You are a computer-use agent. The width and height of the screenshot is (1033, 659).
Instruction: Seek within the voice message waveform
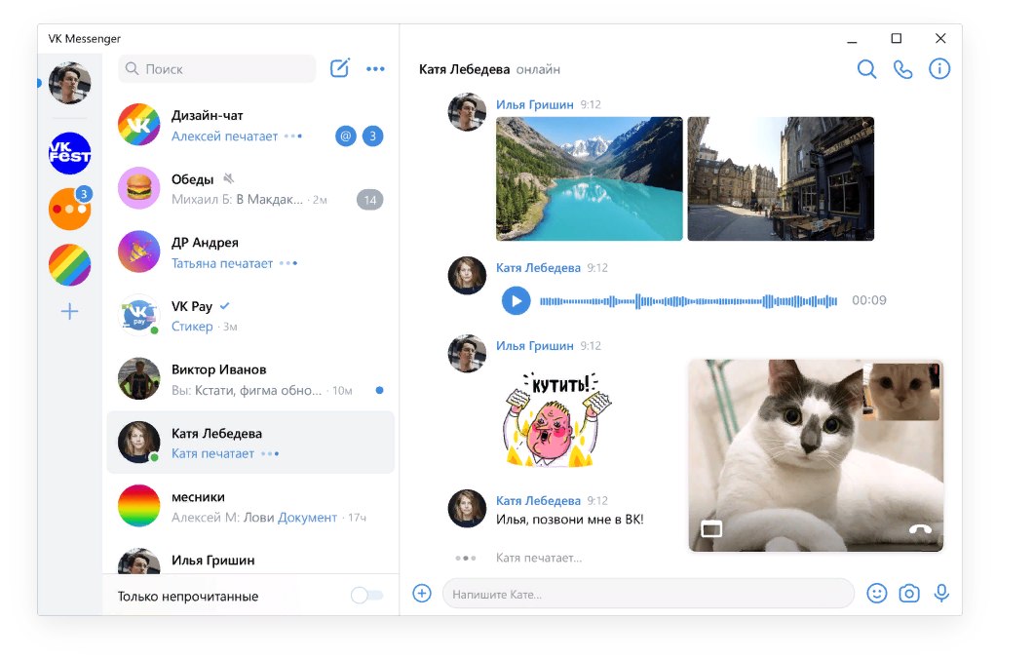(x=688, y=301)
